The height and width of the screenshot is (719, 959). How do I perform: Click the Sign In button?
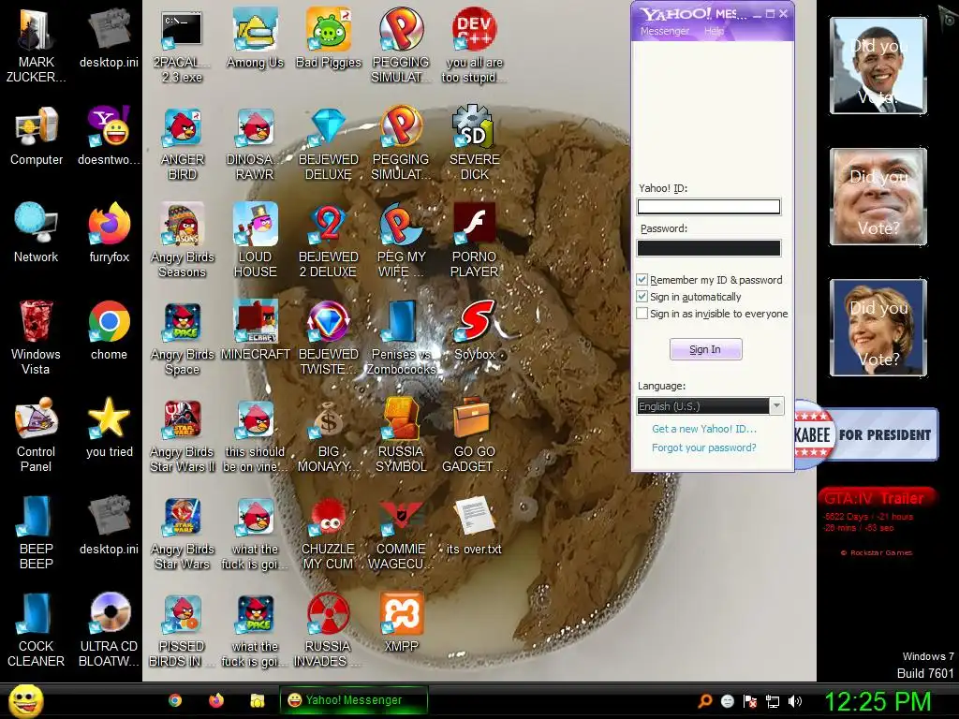pos(706,349)
